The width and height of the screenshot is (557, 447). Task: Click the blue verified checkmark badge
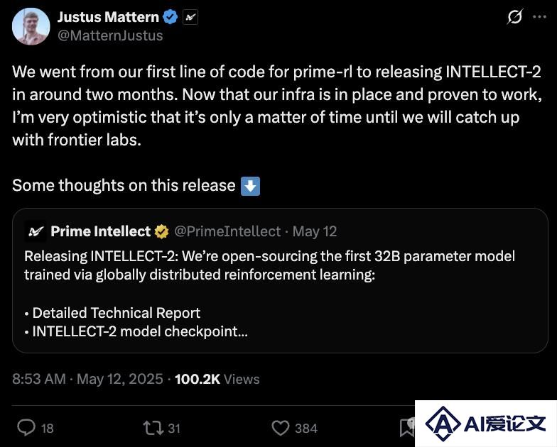click(171, 17)
